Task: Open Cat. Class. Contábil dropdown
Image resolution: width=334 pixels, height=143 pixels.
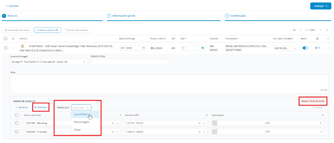Action: pos(285,48)
